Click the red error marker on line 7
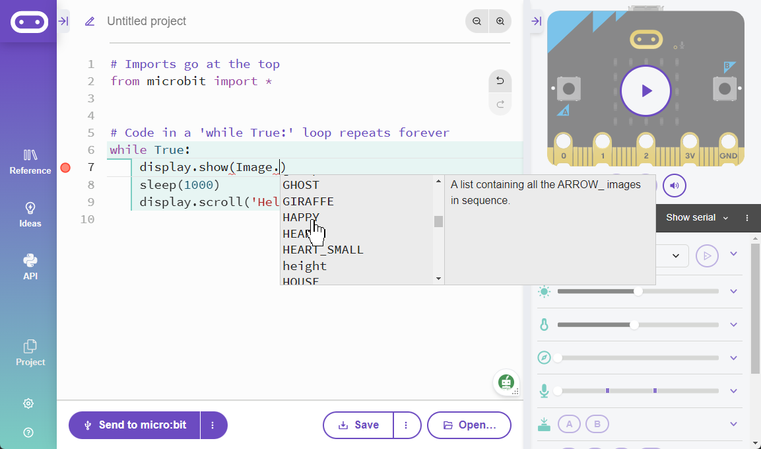 (x=65, y=168)
